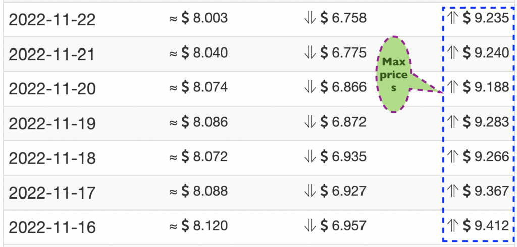This screenshot has width=517, height=247.
Task: Click the down arrow icon beside $ 6.758
Action: [311, 19]
